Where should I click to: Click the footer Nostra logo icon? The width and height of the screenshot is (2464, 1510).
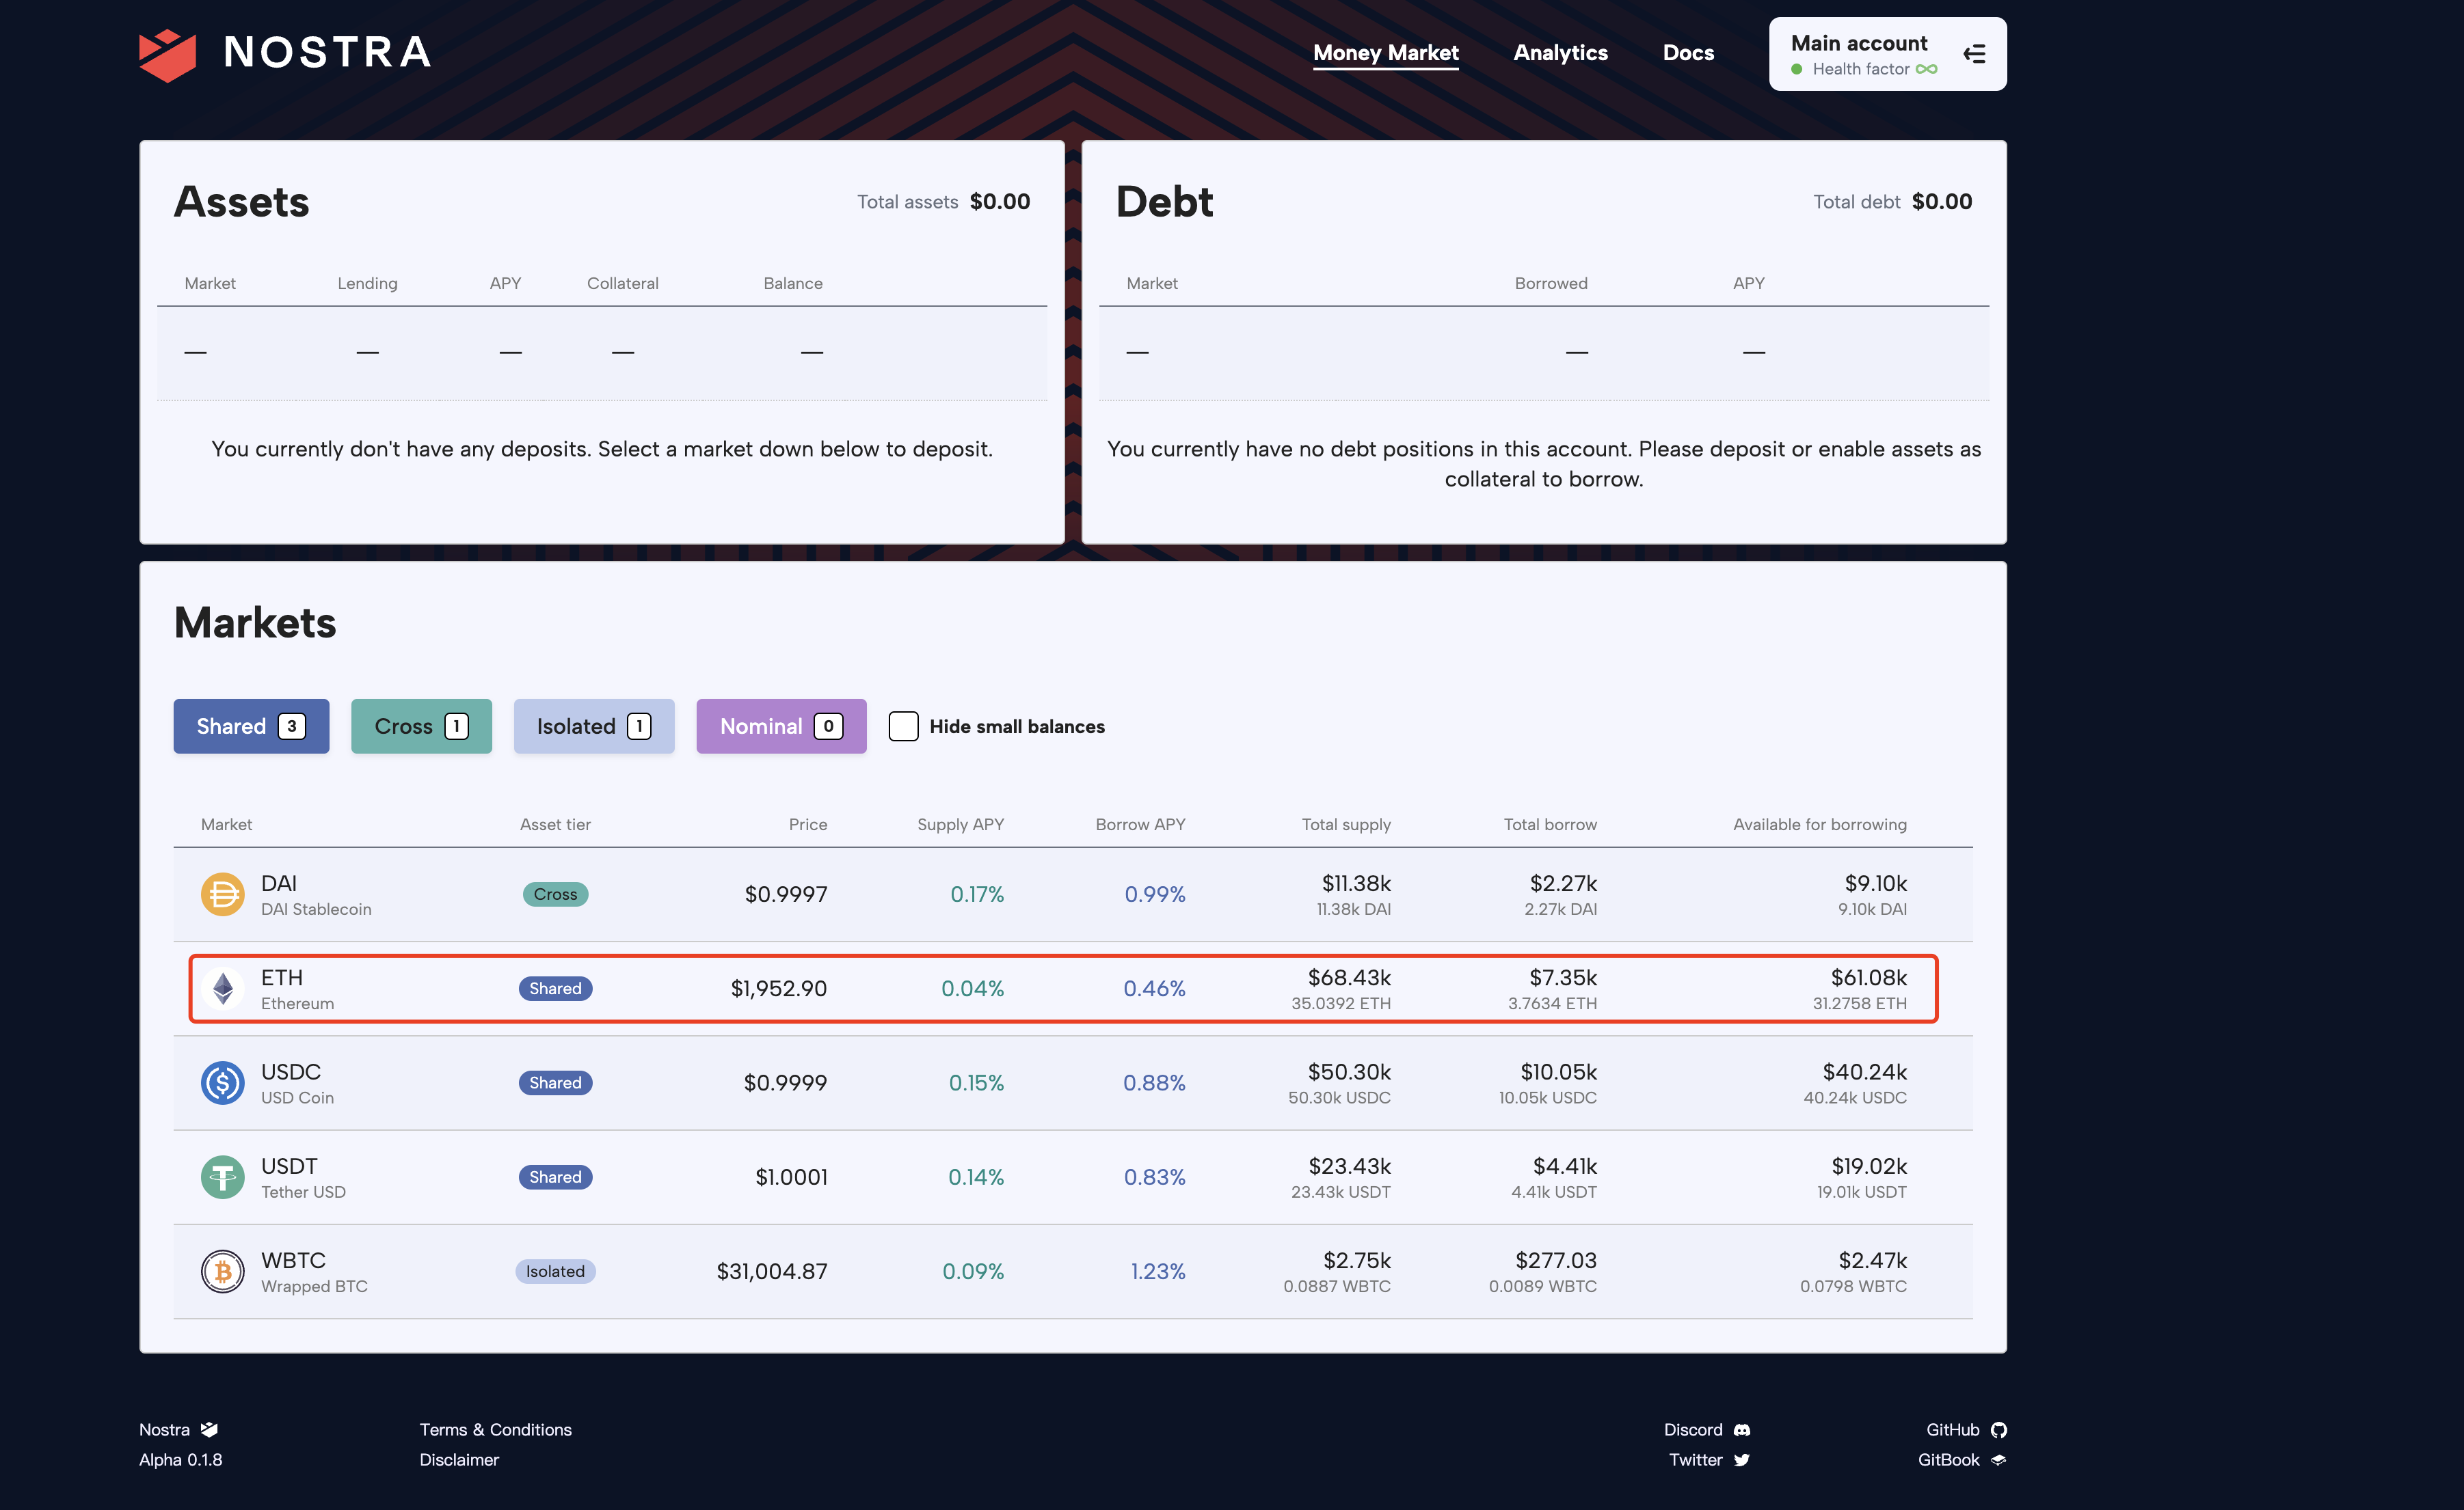pos(209,1430)
